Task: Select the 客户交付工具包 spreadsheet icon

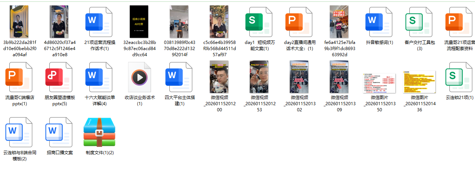Action: point(419,22)
